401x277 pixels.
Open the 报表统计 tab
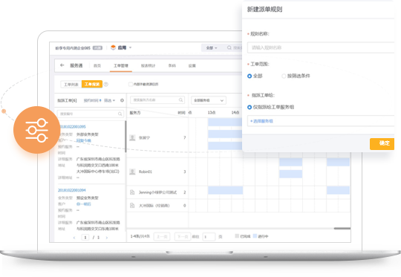tap(148, 66)
